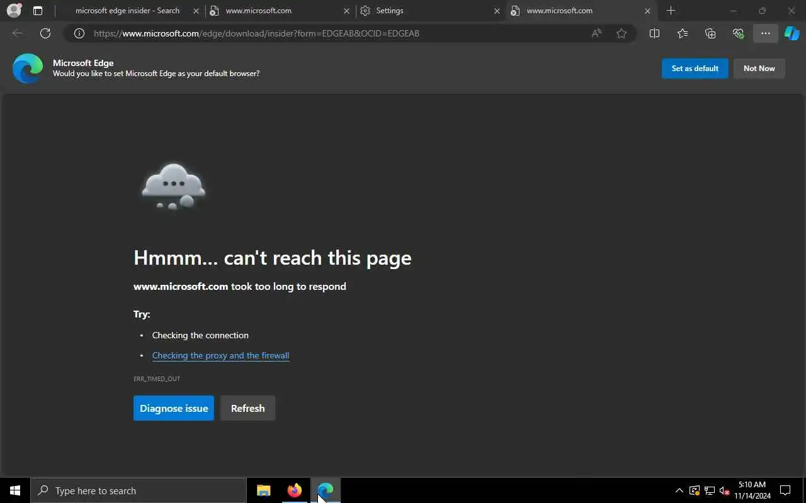The image size is (806, 503).
Task: Click the Refresh button on error page
Action: click(x=247, y=408)
